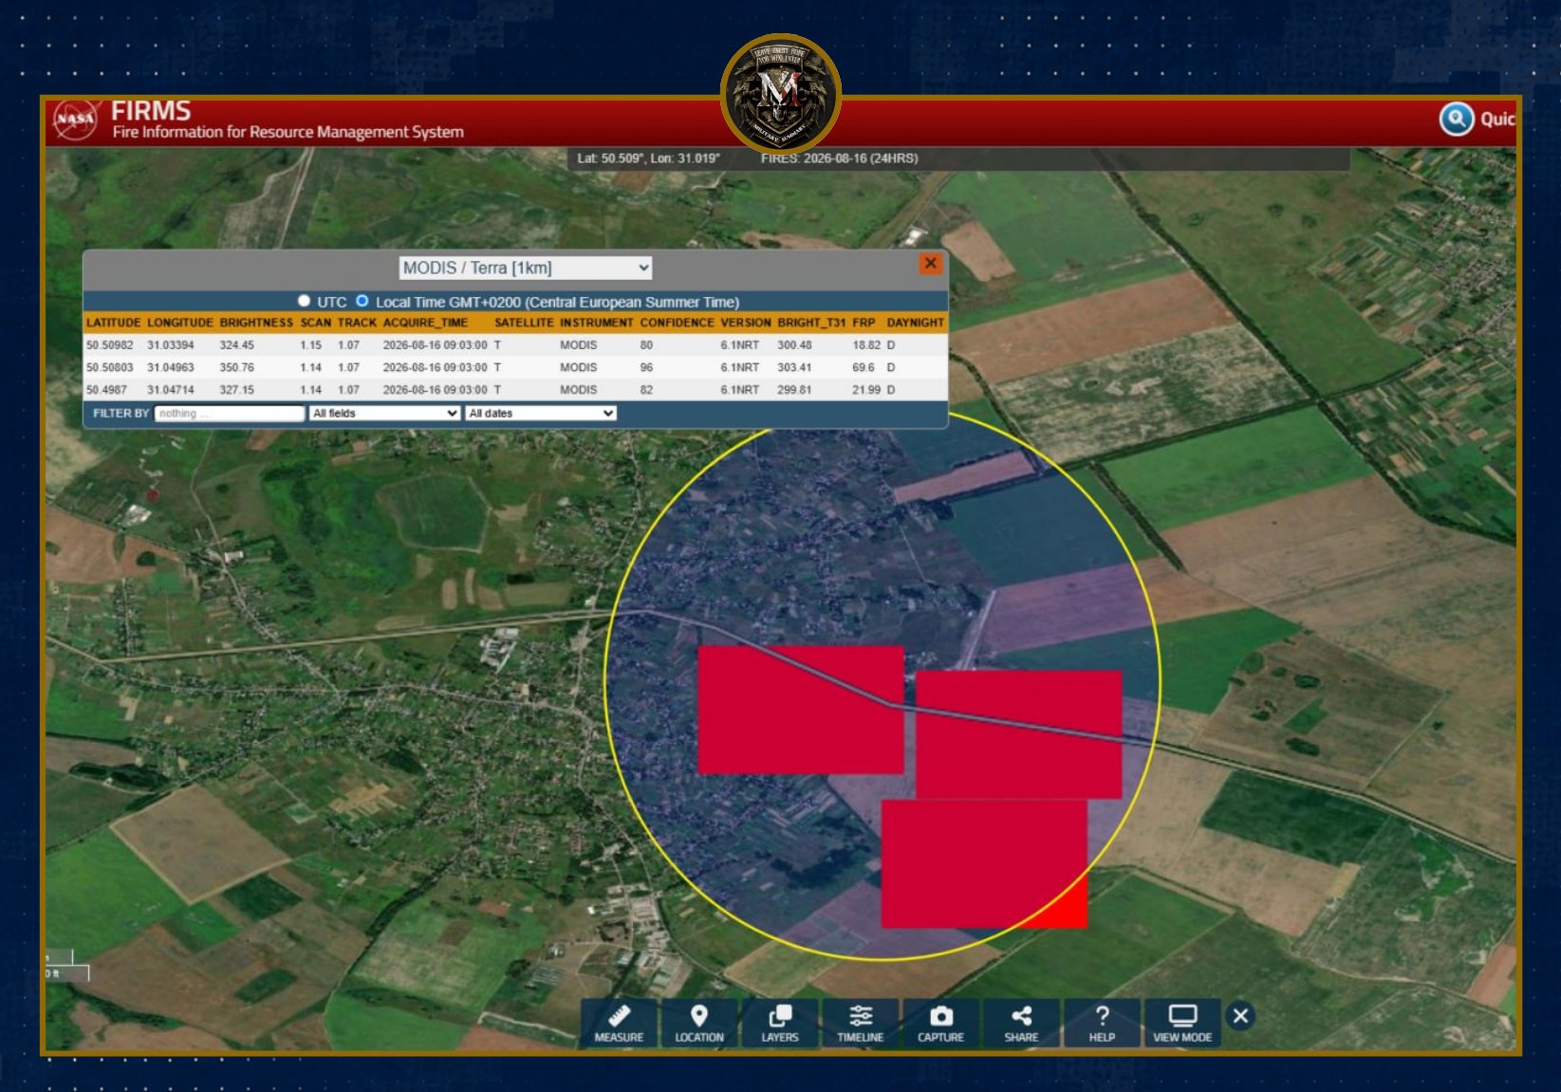
Task: Click FRP value 69.6
Action: click(x=864, y=367)
